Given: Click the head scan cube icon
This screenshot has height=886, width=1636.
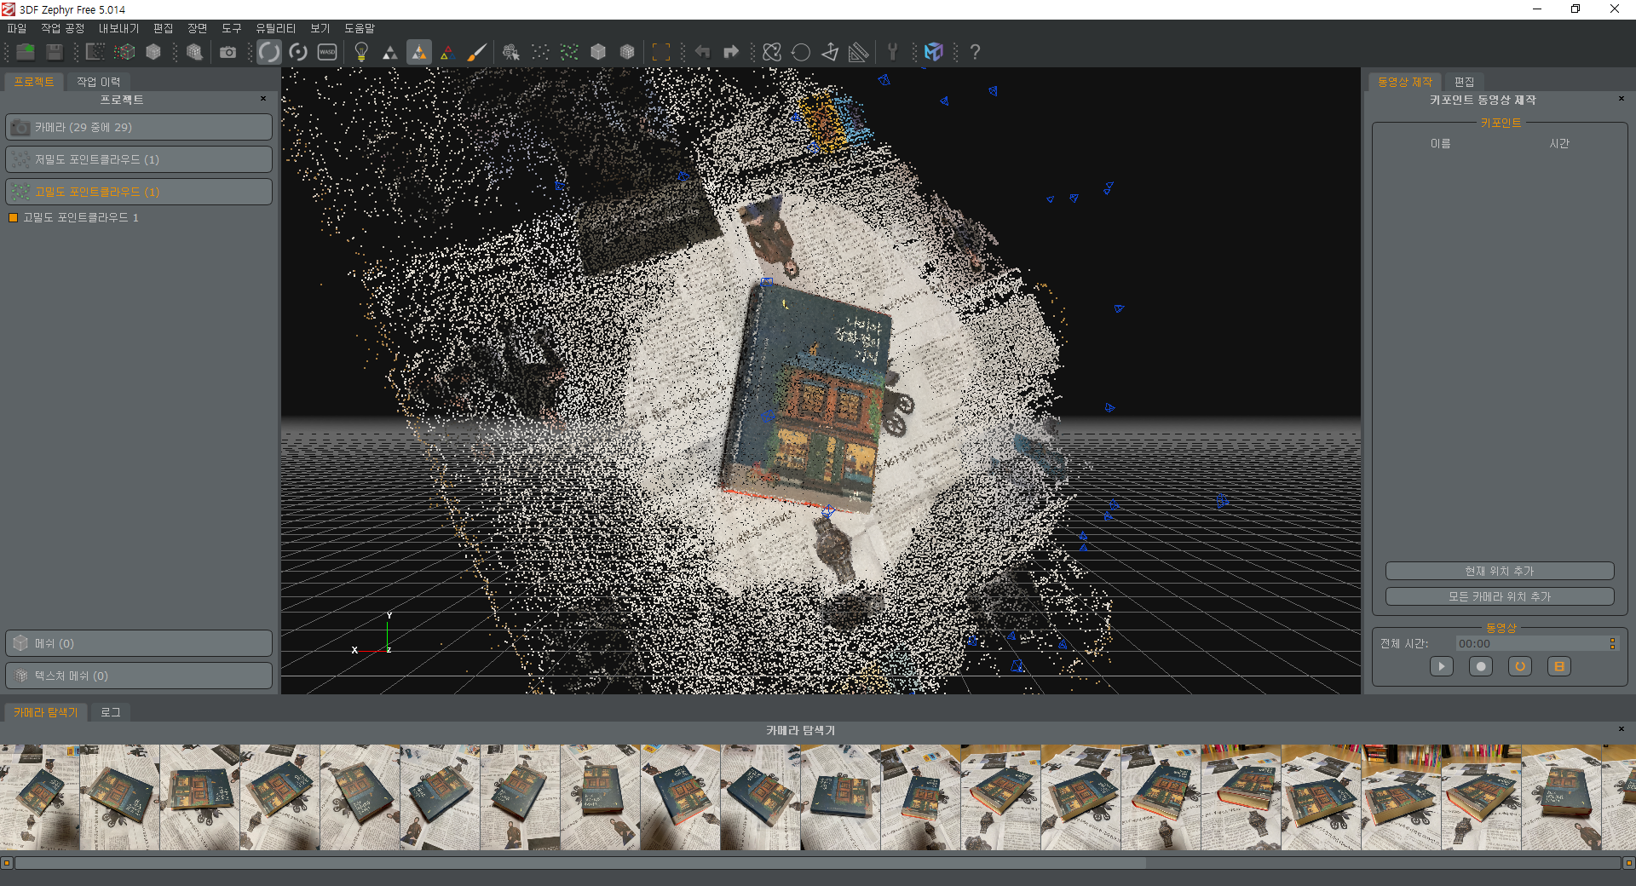Looking at the screenshot, I should pos(194,52).
